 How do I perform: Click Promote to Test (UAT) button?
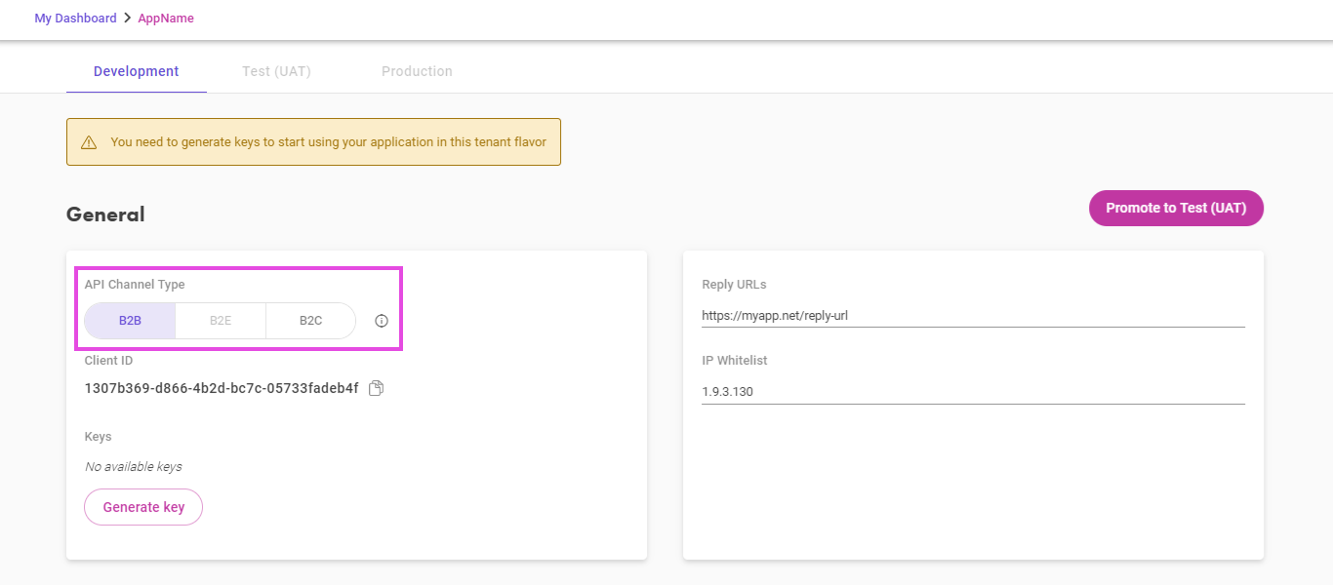[x=1176, y=208]
